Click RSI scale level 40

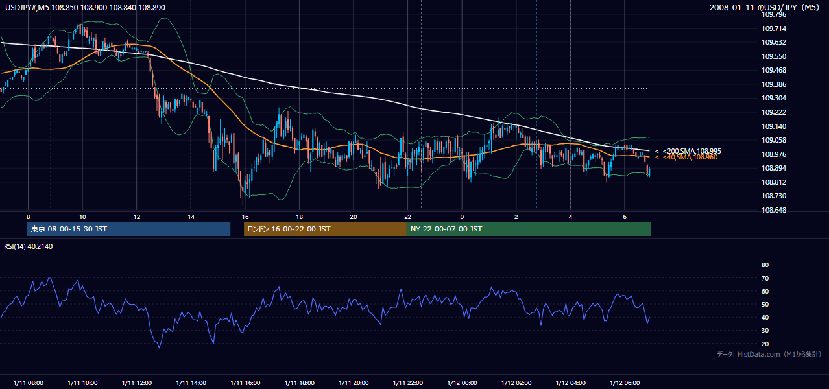coord(765,317)
